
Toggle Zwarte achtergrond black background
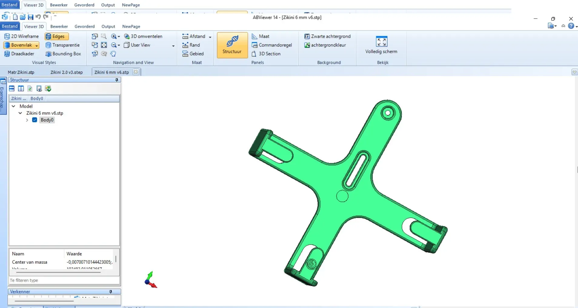(327, 36)
